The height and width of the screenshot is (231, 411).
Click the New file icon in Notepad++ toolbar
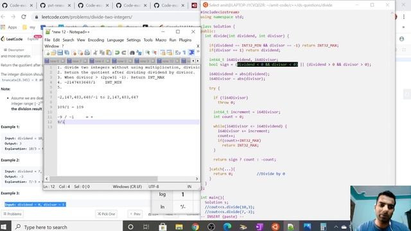point(48,53)
